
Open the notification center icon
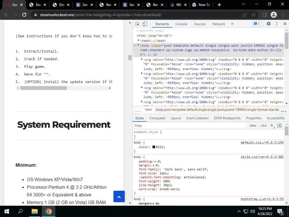tap(280, 212)
